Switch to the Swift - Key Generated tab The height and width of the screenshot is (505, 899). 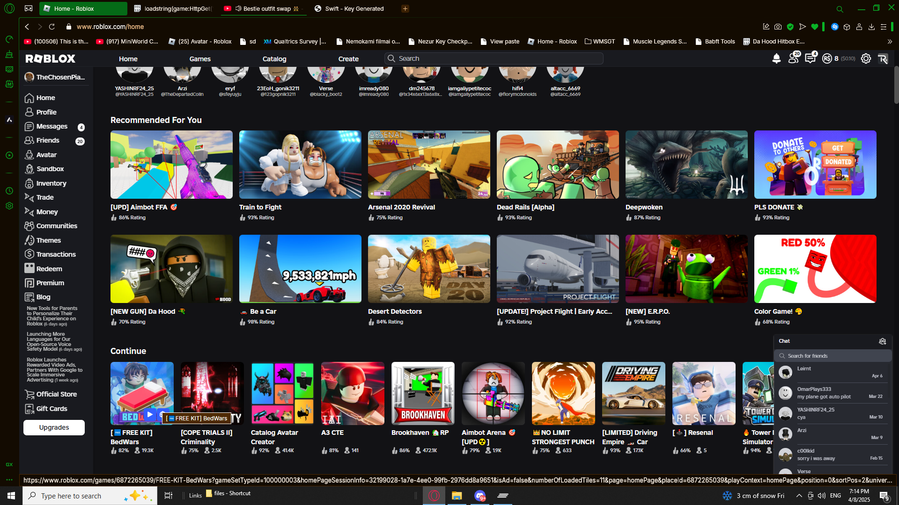click(354, 8)
